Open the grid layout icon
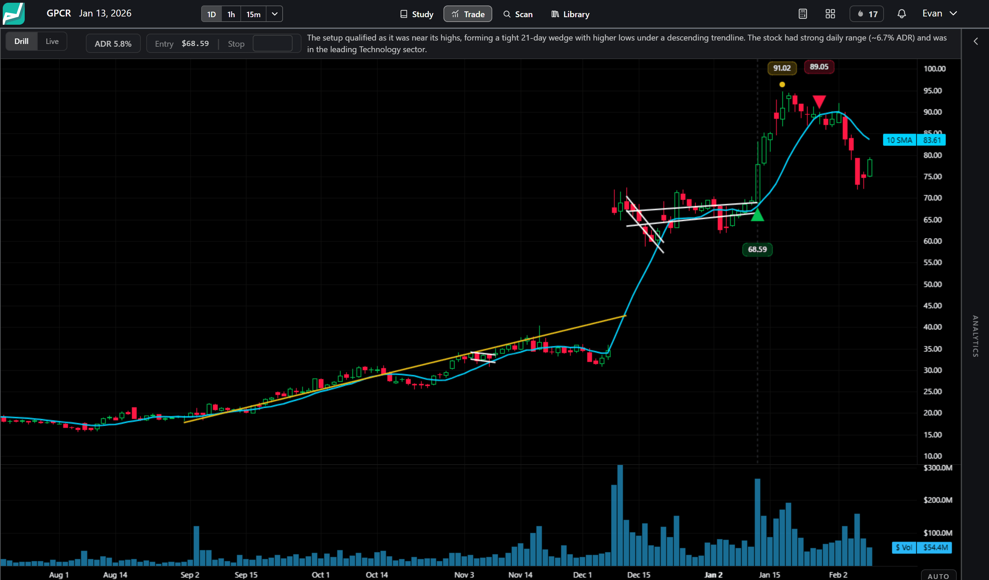 pos(830,14)
